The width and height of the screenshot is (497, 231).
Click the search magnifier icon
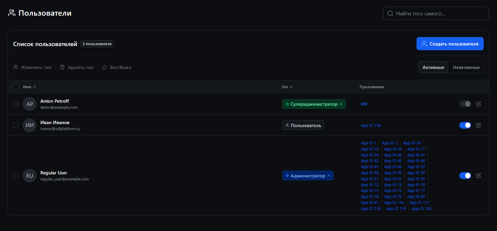(x=390, y=13)
